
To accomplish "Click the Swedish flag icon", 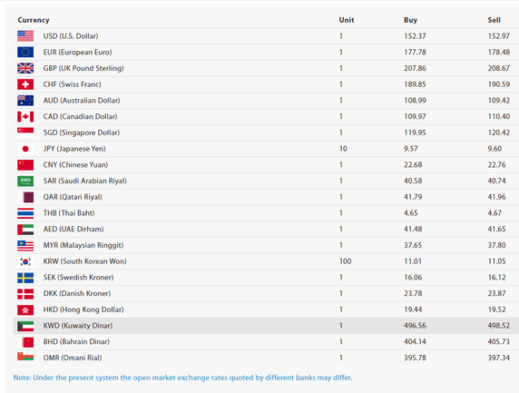I will tap(25, 278).
